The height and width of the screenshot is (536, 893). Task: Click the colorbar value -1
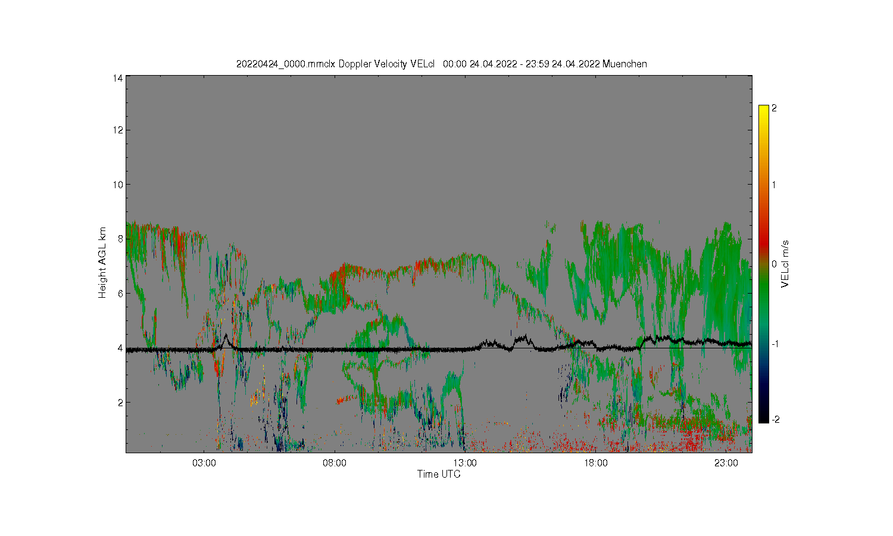(775, 344)
